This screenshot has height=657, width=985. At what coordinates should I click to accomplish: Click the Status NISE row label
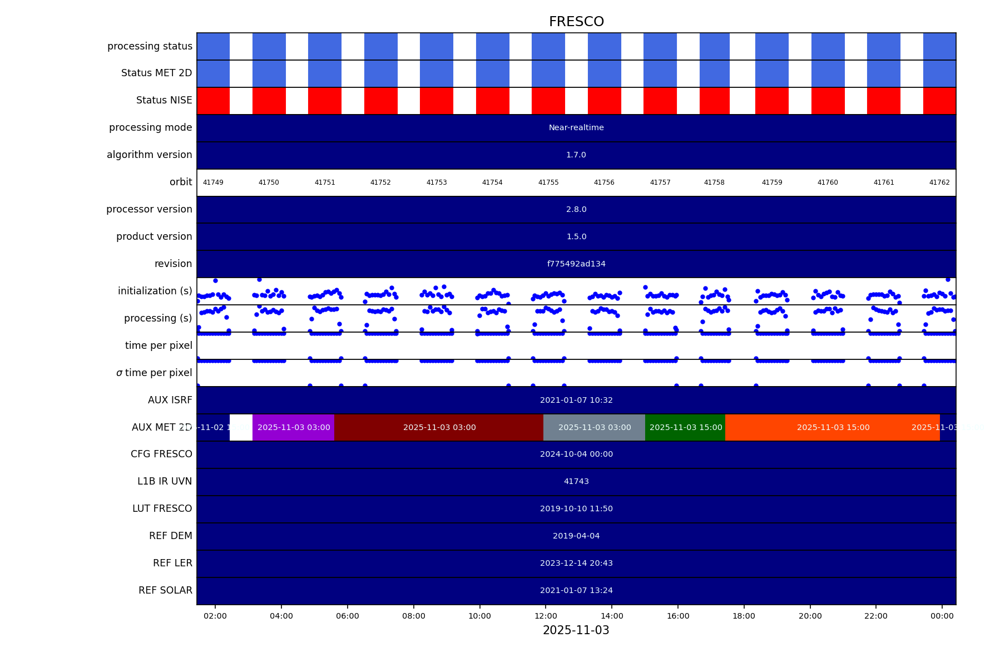point(164,101)
